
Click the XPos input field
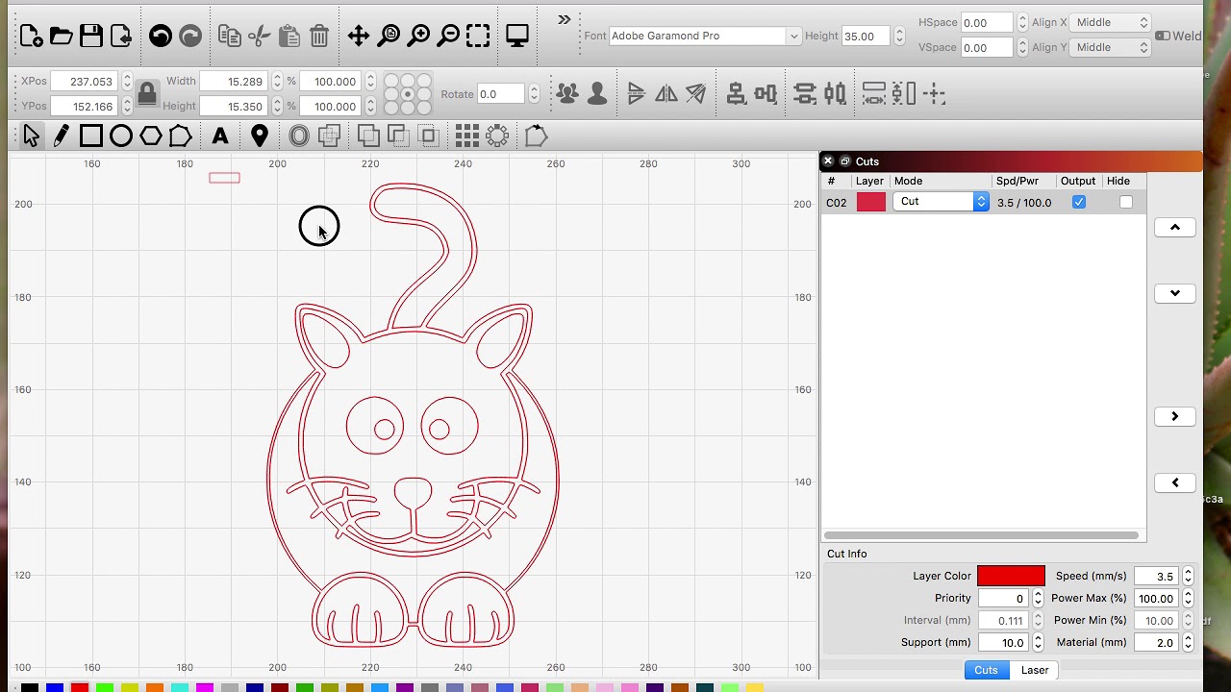coord(85,82)
